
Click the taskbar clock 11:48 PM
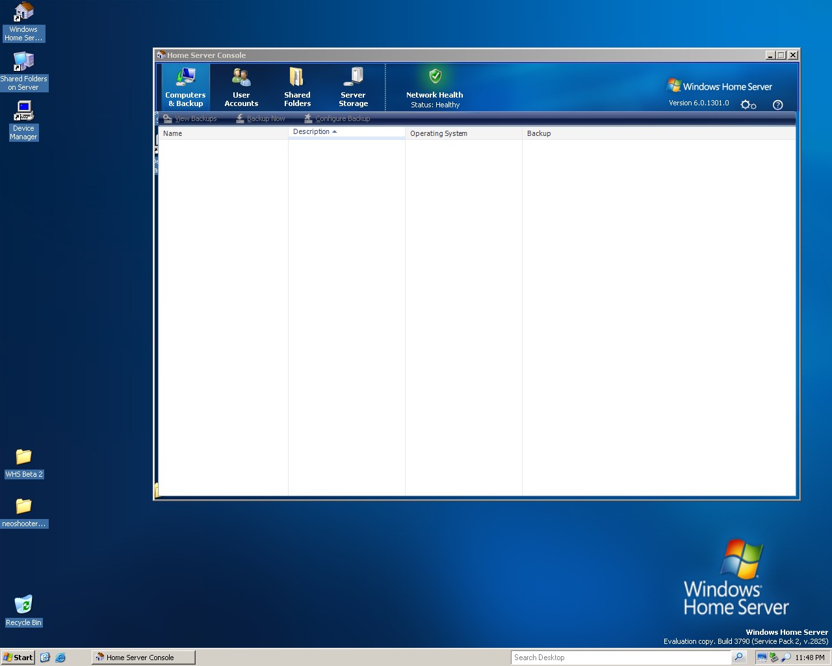[809, 658]
